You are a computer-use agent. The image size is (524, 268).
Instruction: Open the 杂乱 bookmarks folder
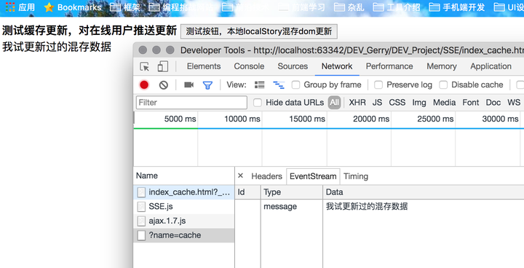349,7
